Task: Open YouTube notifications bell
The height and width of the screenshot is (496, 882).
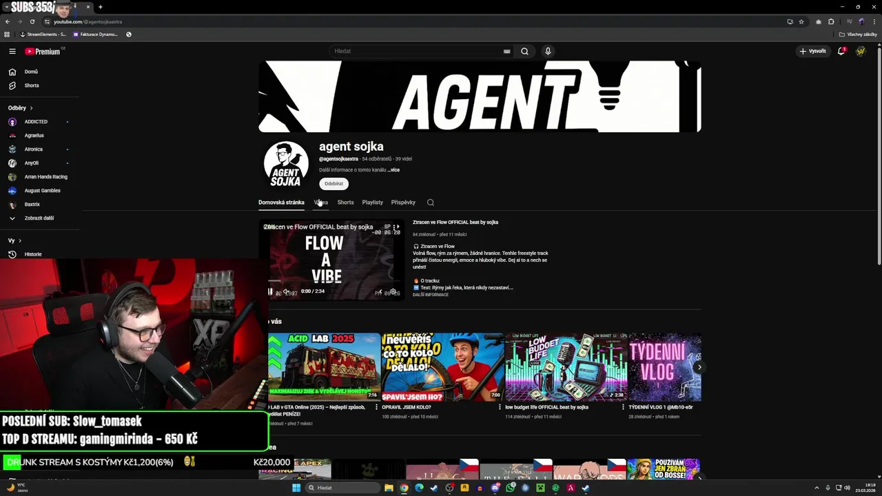Action: click(841, 51)
